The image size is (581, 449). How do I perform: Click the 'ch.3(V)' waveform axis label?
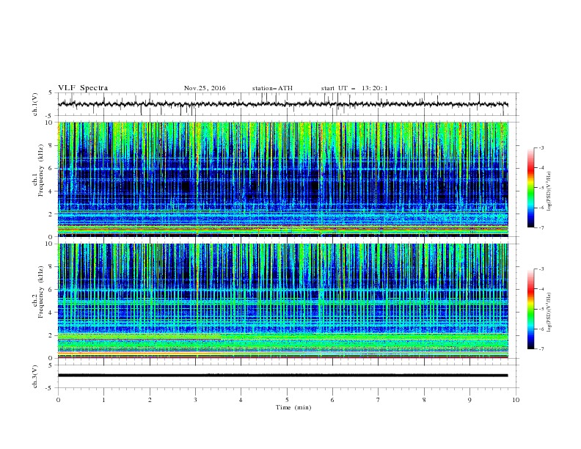35,376
